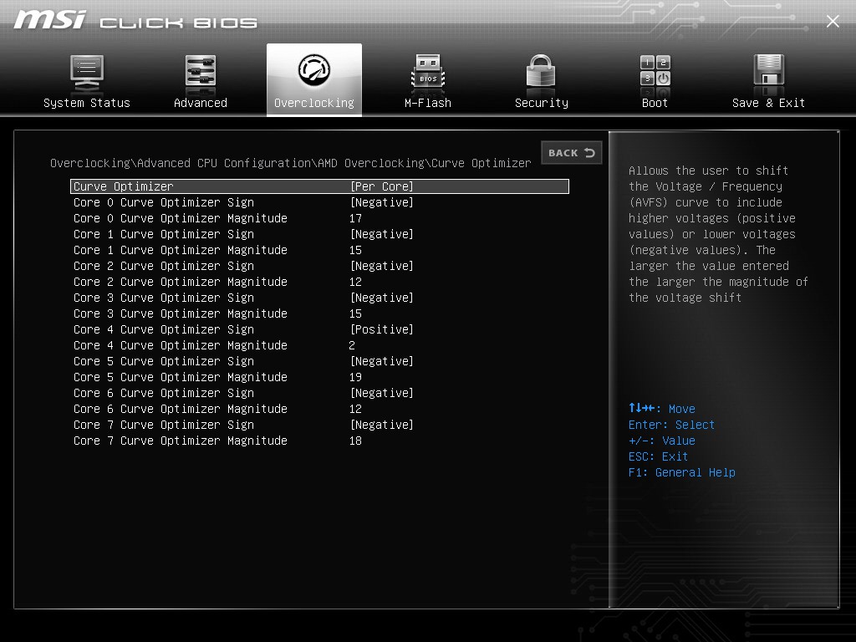The image size is (856, 642).
Task: Change Core 2 Curve Optimizer Sign [Negative]
Action: point(381,266)
